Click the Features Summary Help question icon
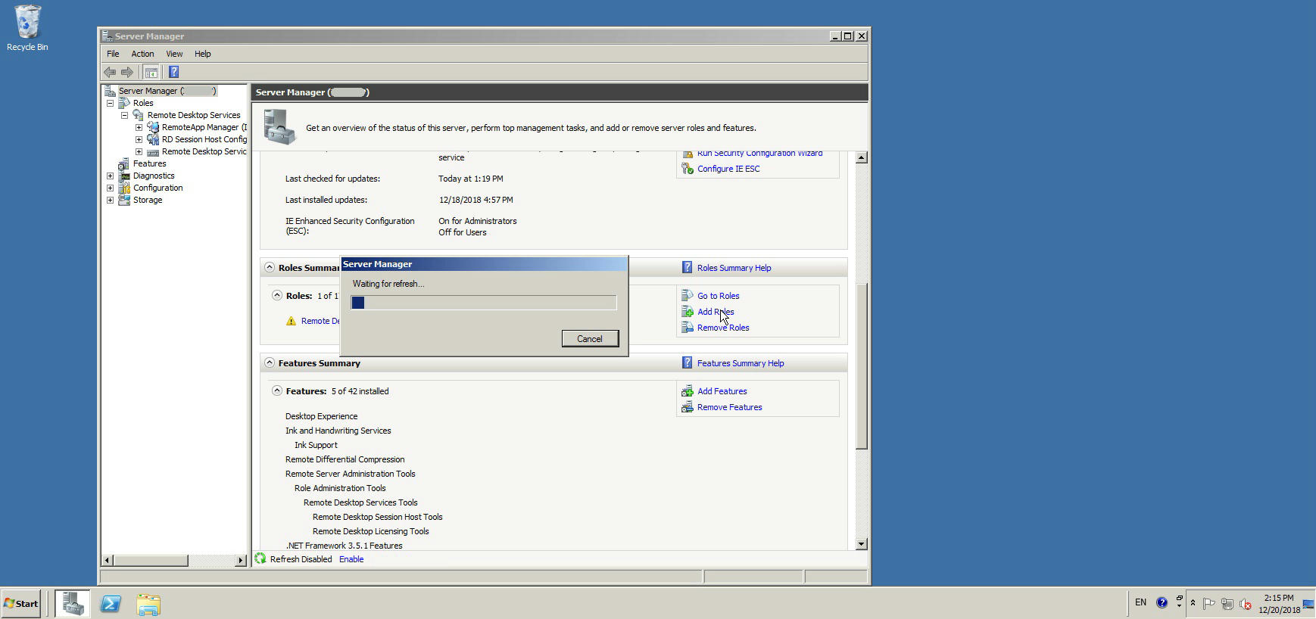1316x619 pixels. tap(687, 362)
